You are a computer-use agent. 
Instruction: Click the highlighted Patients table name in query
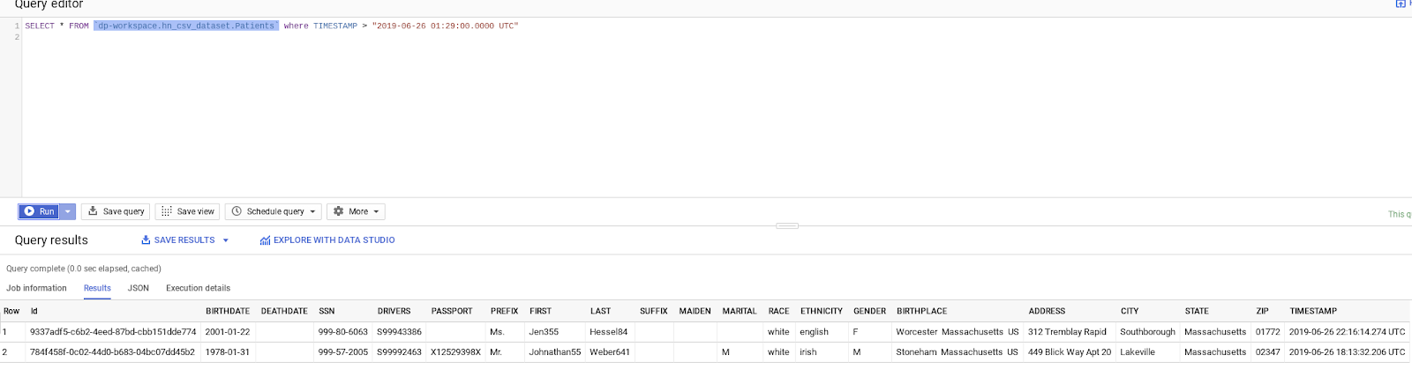(186, 26)
